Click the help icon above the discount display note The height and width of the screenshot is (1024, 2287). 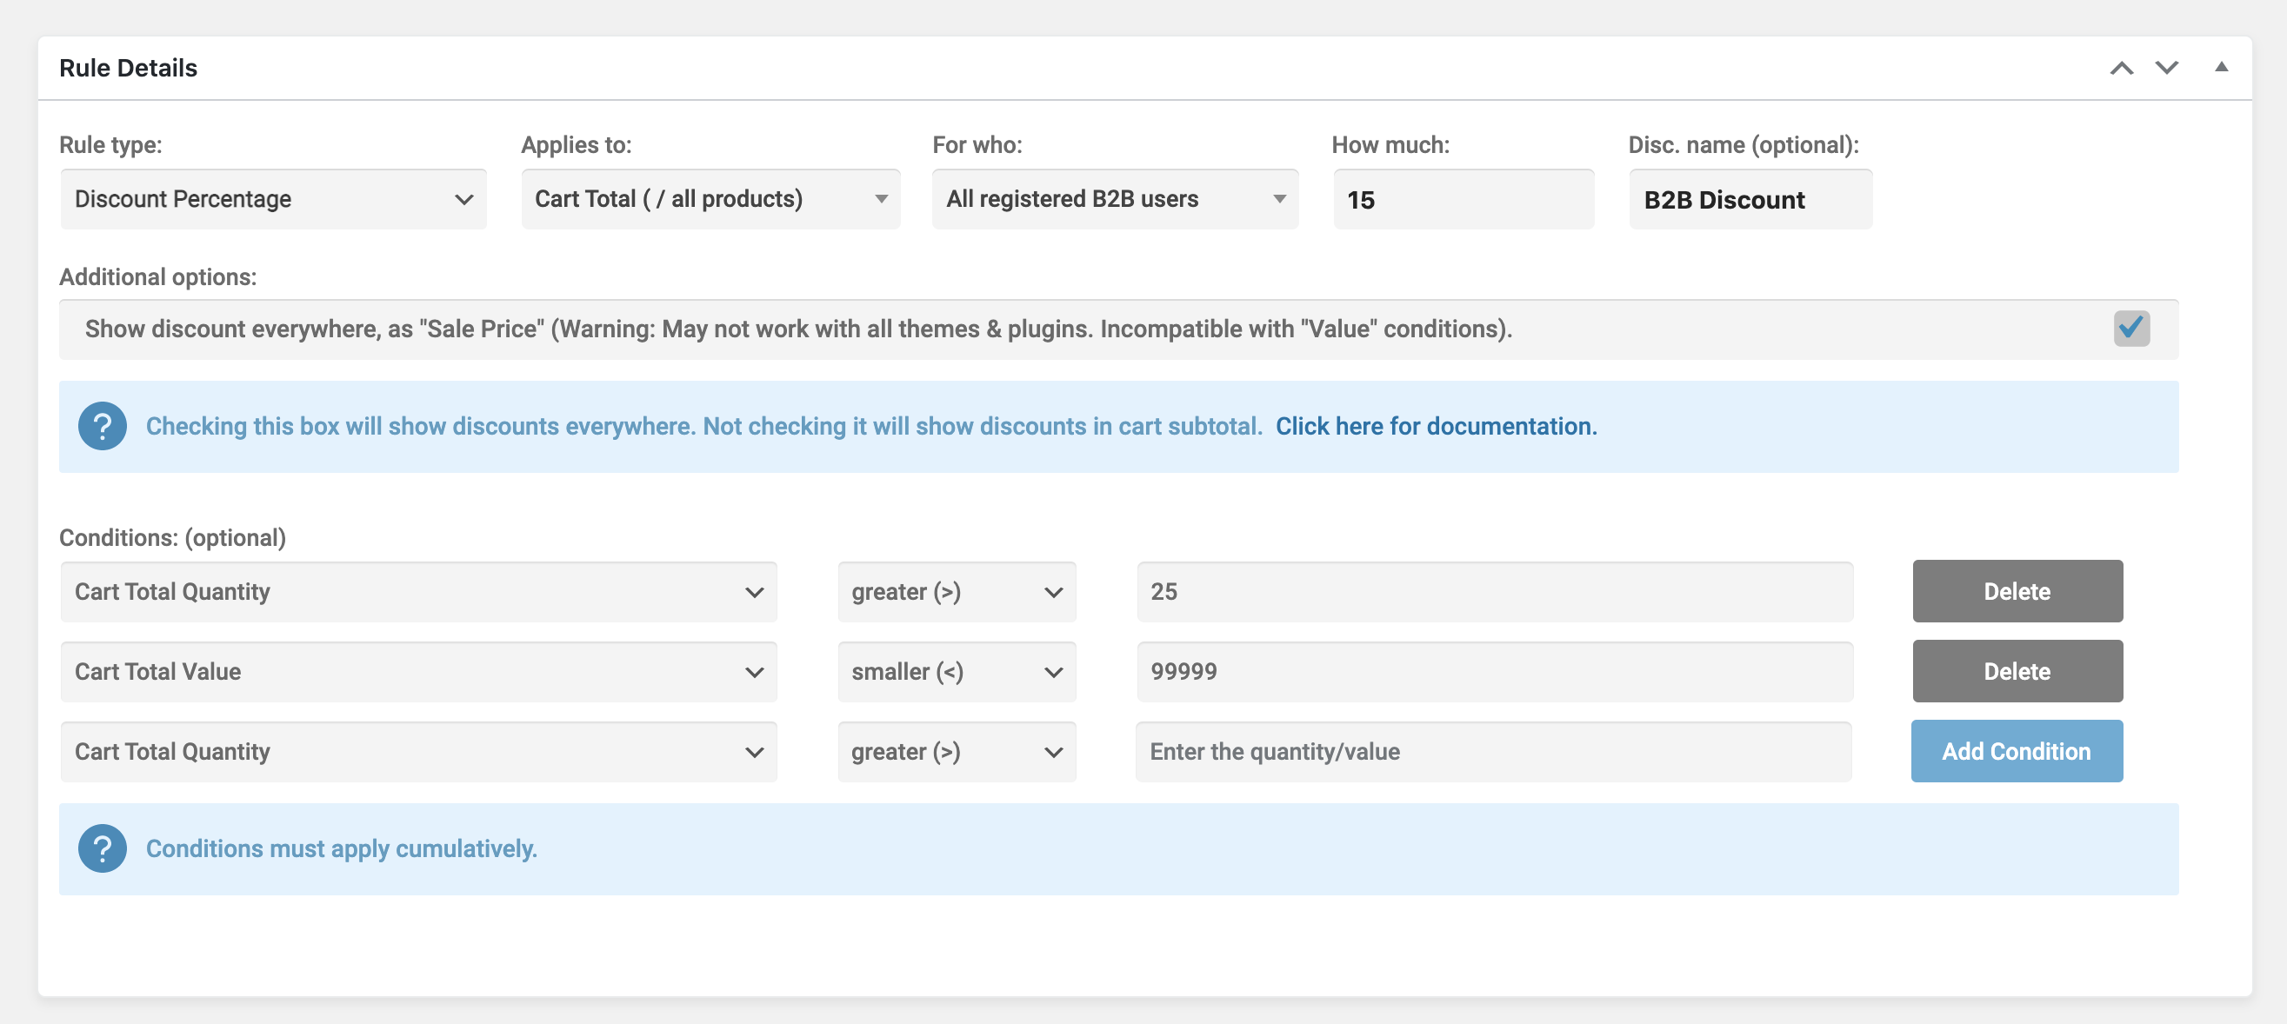point(102,427)
